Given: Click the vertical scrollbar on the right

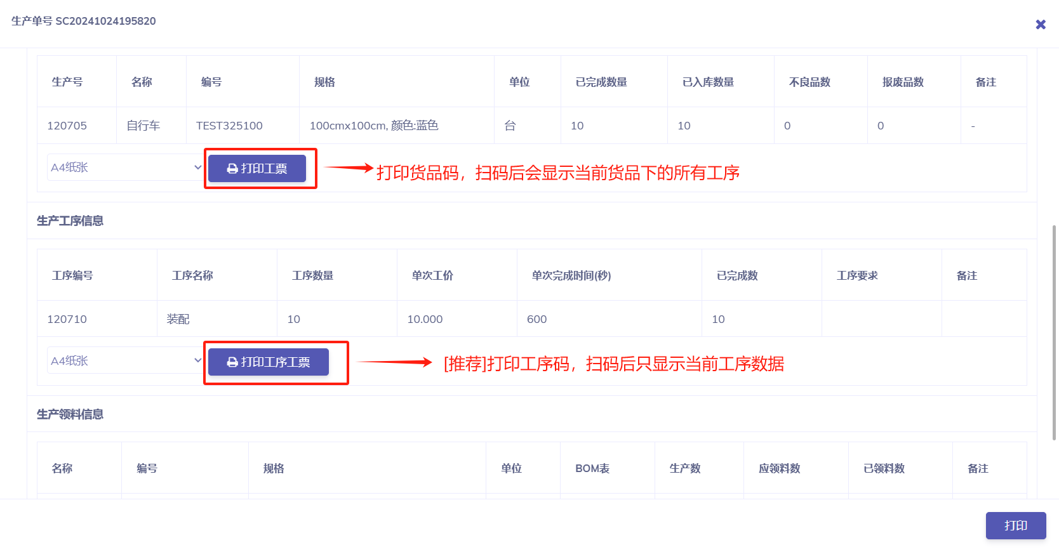Looking at the screenshot, I should [x=1055, y=330].
